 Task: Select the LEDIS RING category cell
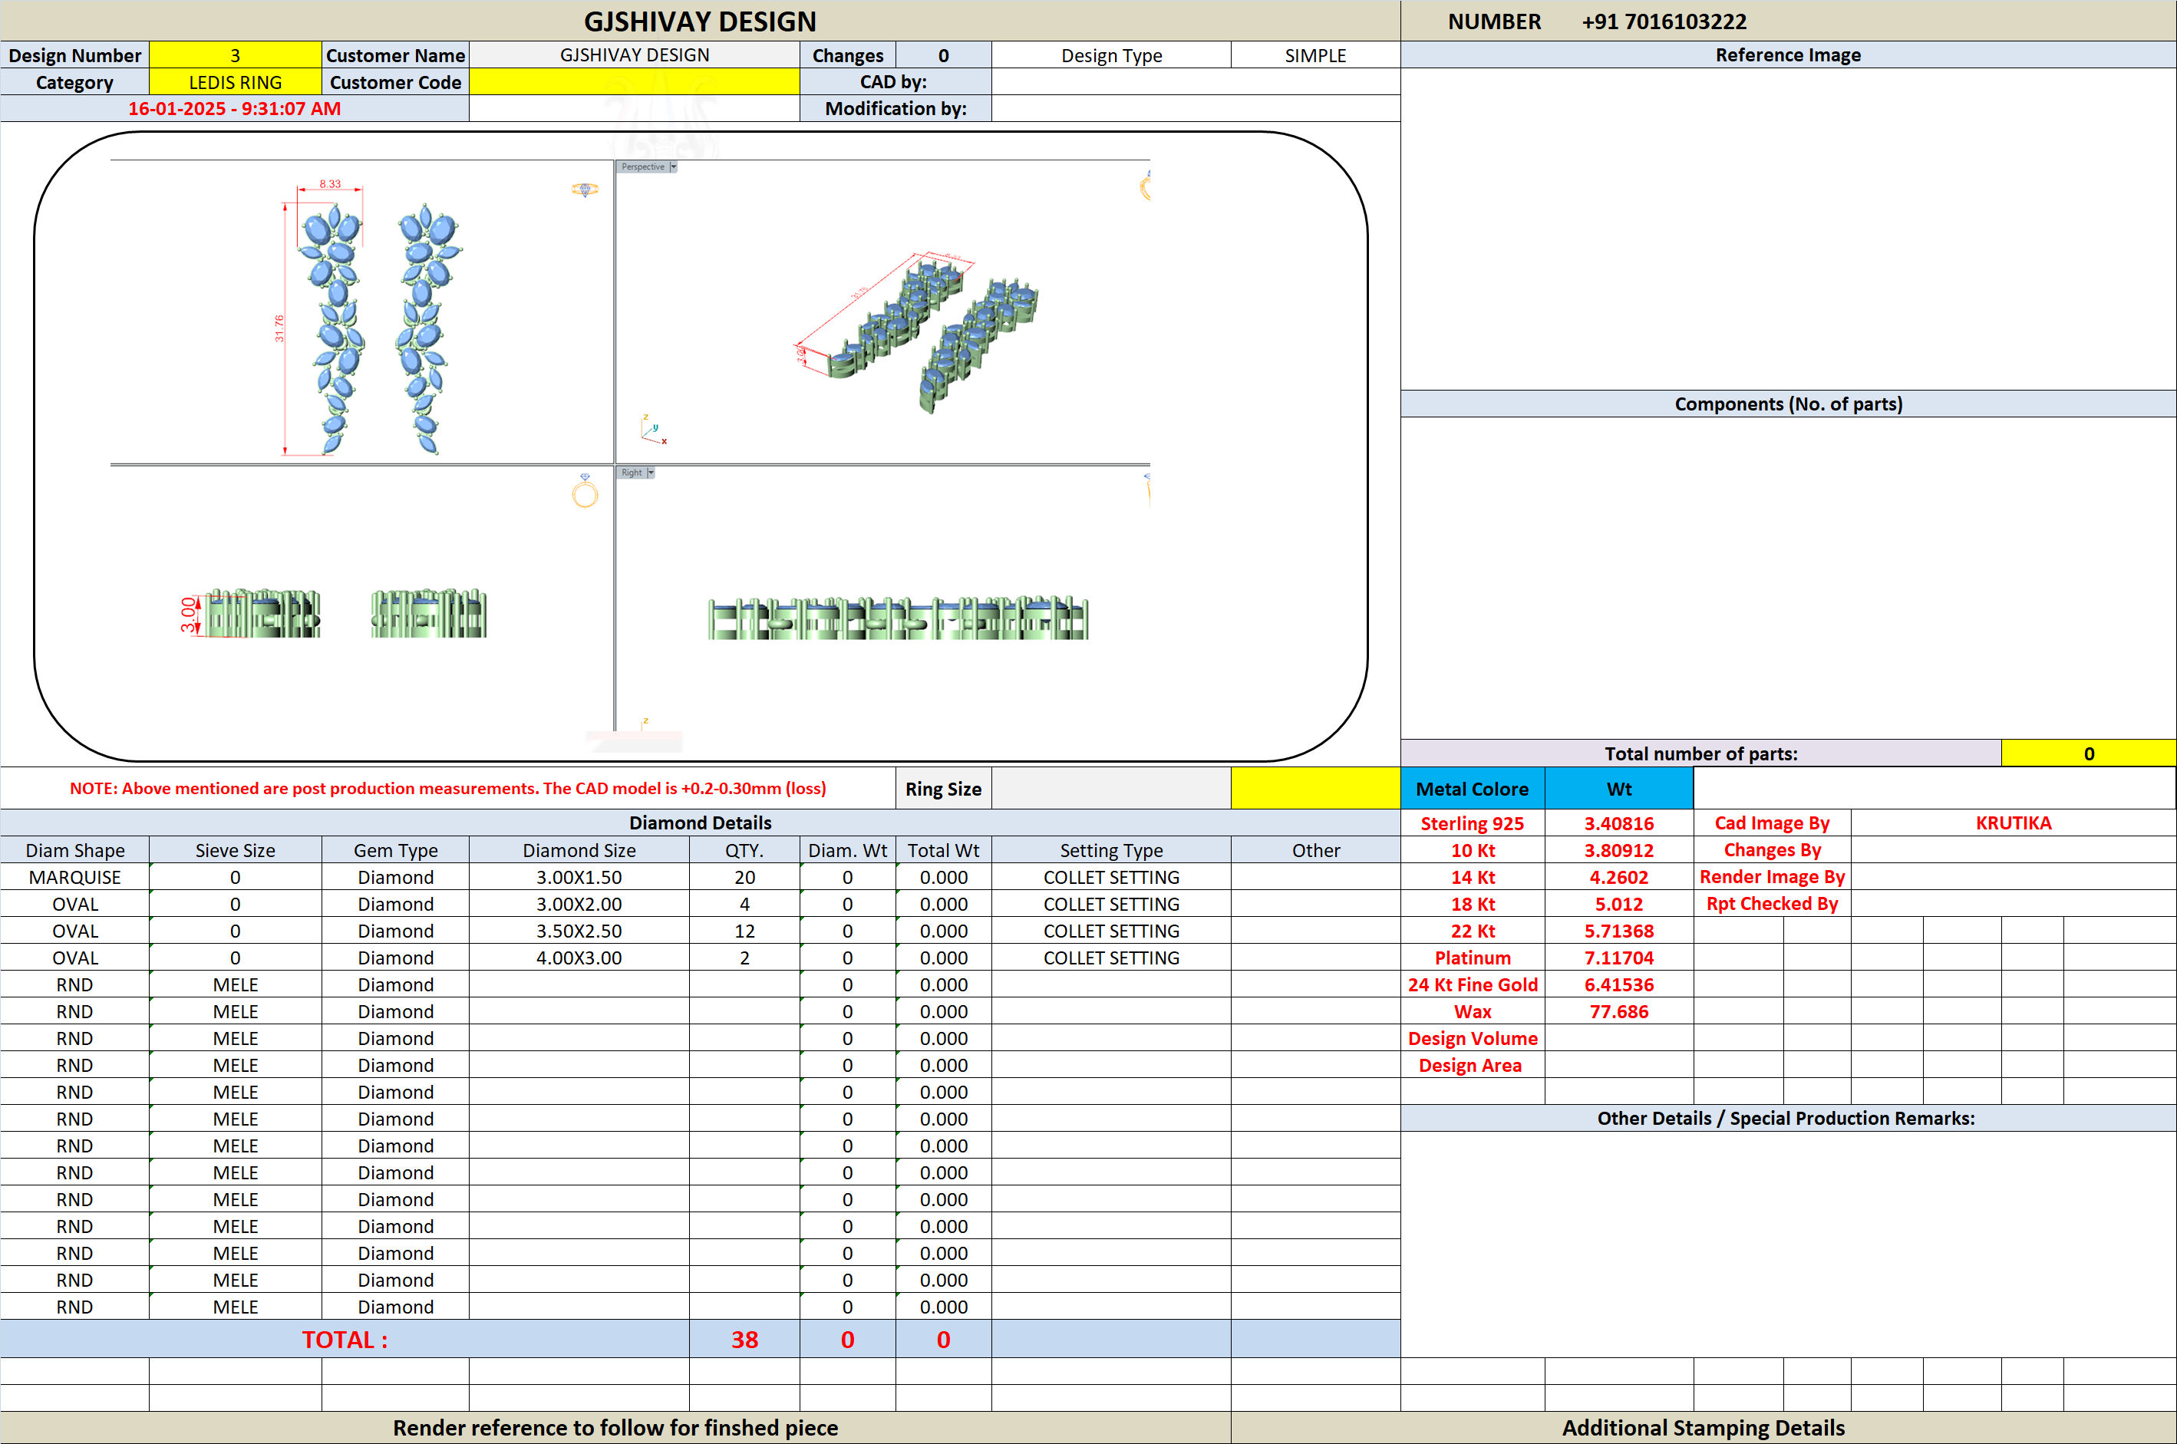pyautogui.click(x=235, y=82)
